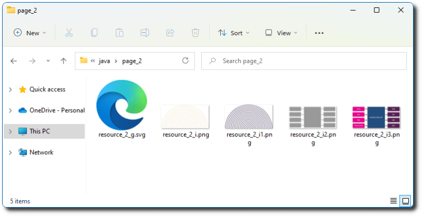This screenshot has width=422, height=216.
Task: Expand the OneDrive - Personal tree node
Action: coord(10,110)
